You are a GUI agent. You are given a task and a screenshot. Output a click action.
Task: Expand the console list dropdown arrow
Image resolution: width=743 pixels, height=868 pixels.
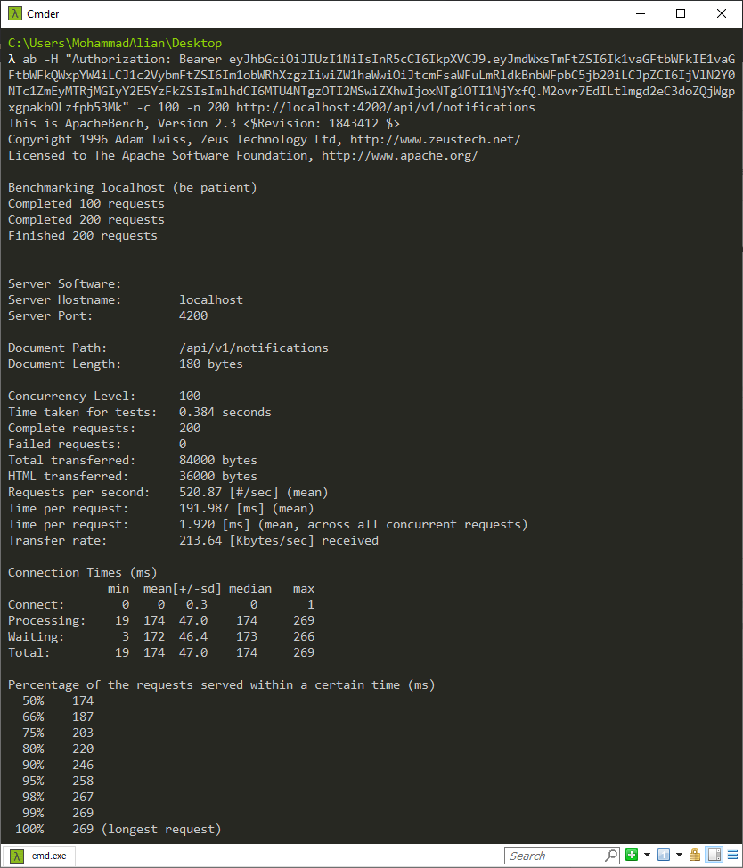tap(678, 856)
